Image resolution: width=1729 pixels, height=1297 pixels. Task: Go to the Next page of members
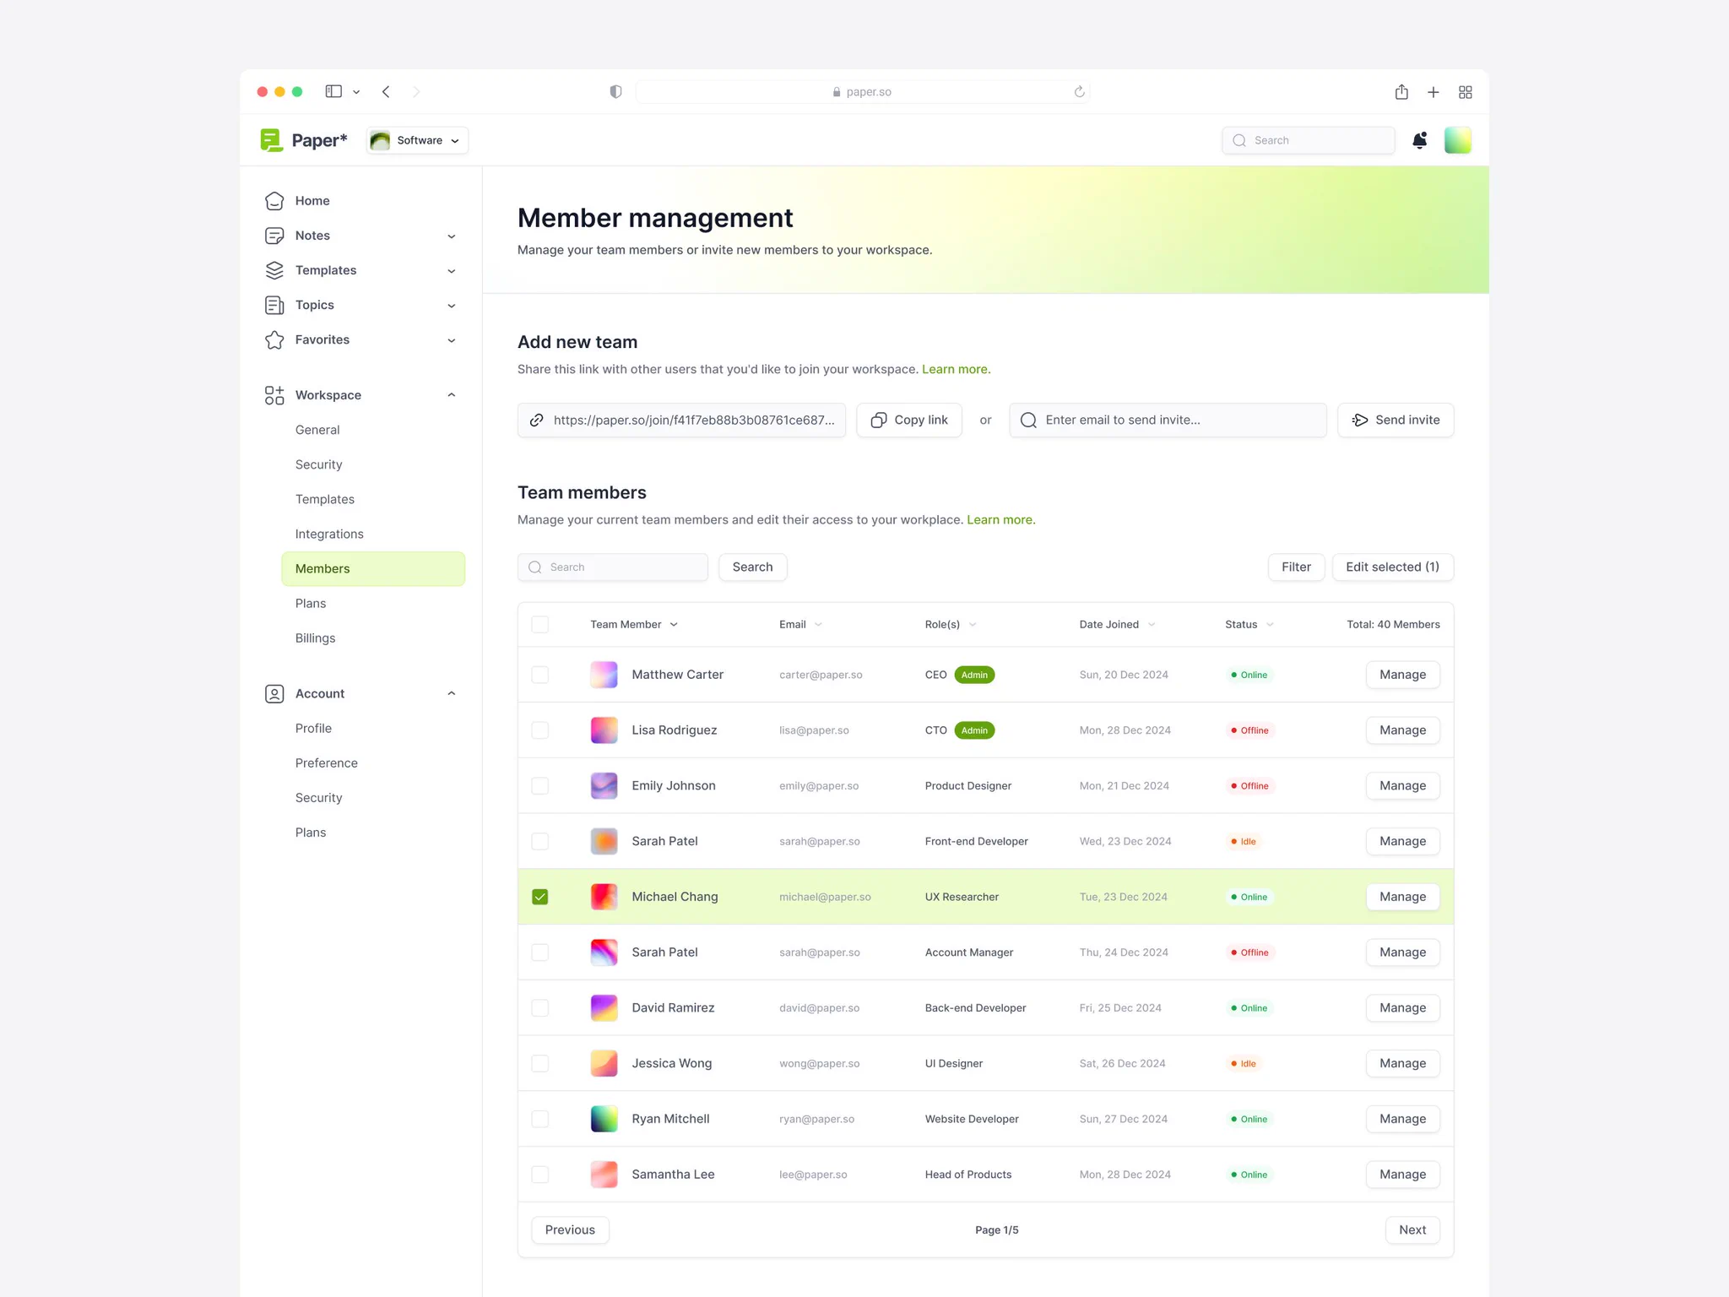[x=1412, y=1229]
